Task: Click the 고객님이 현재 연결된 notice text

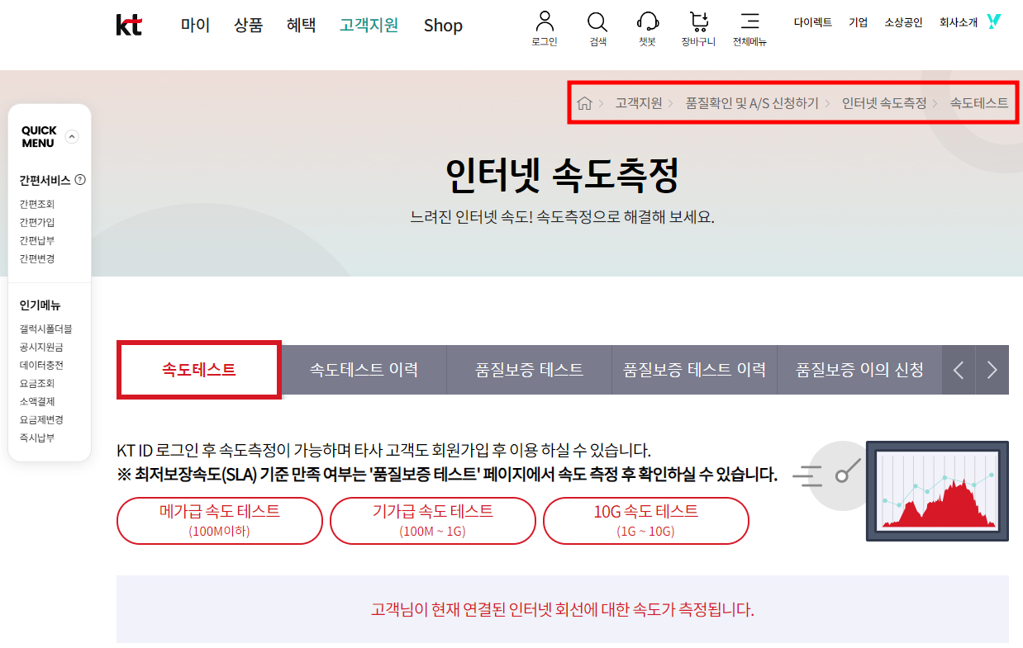Action: (x=563, y=610)
